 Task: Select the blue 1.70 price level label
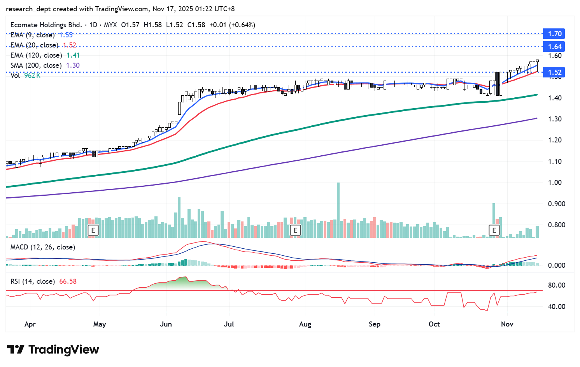tap(554, 34)
